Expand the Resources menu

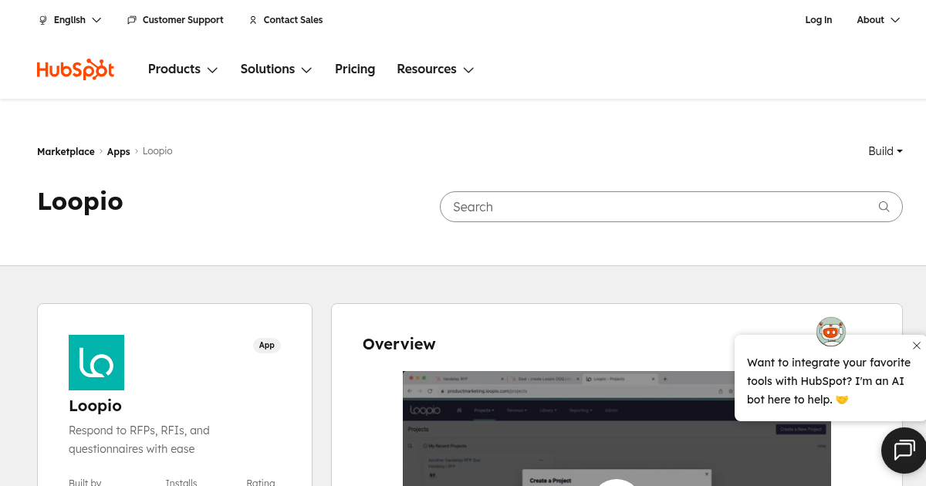[x=435, y=69]
